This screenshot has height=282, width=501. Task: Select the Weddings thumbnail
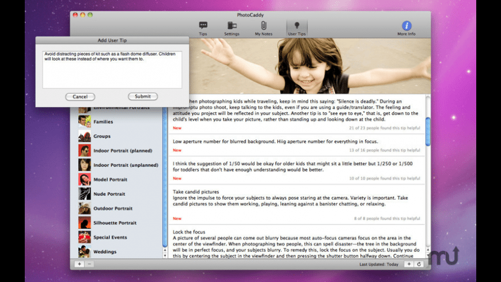point(84,251)
